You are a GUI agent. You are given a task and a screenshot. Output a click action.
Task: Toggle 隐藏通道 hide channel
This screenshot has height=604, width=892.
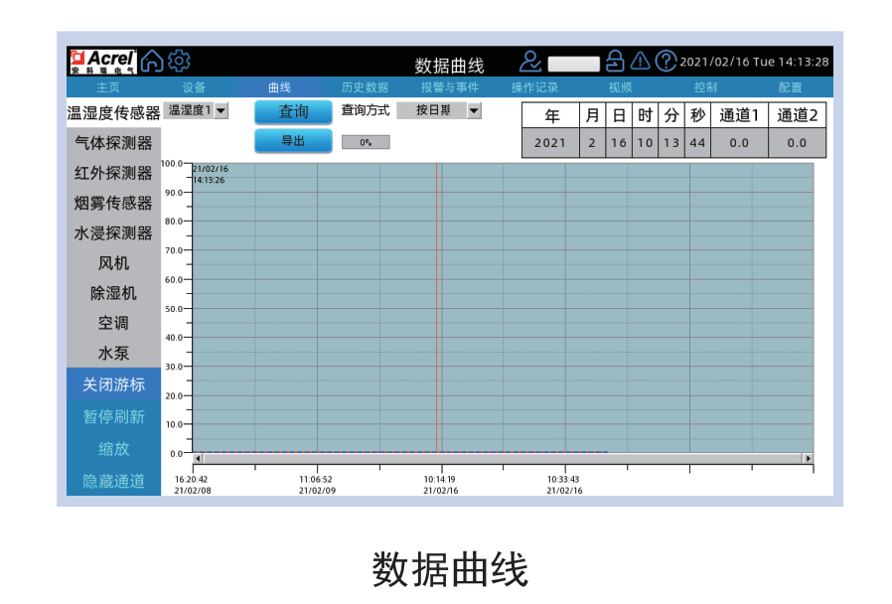(x=113, y=481)
